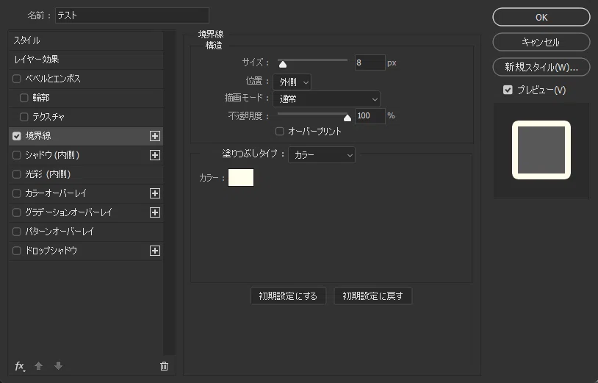Screen dimensions: 598x383
Task: Enable 輪郭 checkbox
Action: (x=24, y=98)
